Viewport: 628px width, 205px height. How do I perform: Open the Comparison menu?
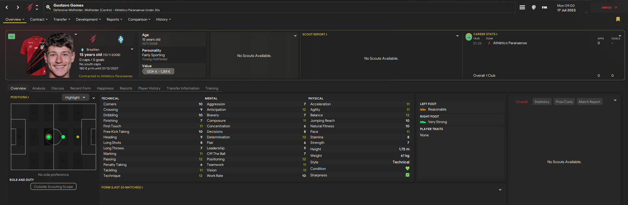[140, 20]
